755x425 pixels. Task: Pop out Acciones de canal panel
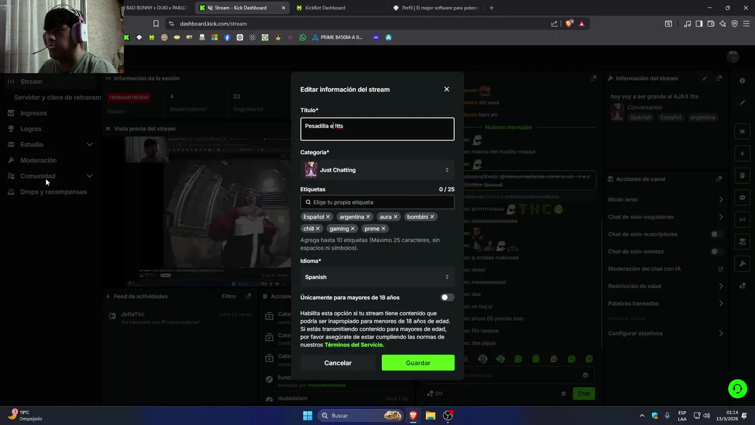(x=718, y=179)
